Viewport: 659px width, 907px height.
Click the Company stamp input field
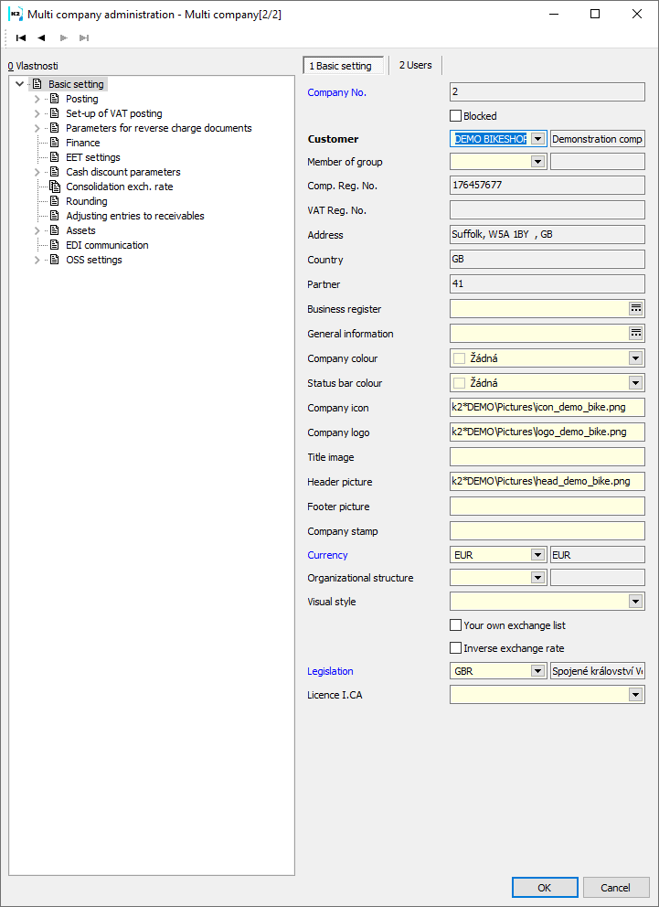pos(547,531)
